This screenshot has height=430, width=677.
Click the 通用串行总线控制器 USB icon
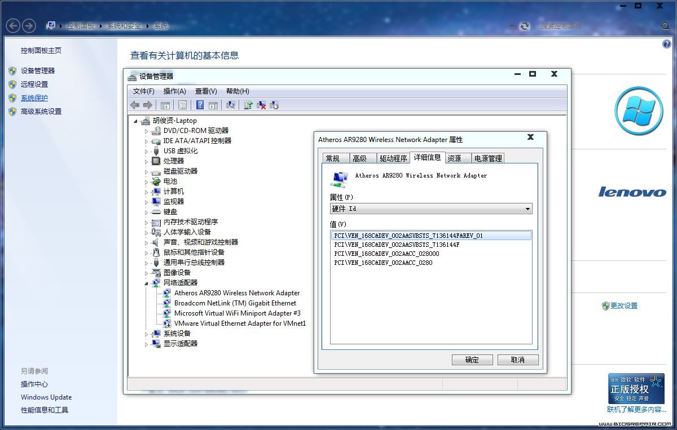click(x=156, y=263)
